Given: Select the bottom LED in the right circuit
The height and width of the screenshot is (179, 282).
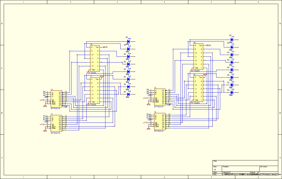Looking at the screenshot, I should point(232,92).
